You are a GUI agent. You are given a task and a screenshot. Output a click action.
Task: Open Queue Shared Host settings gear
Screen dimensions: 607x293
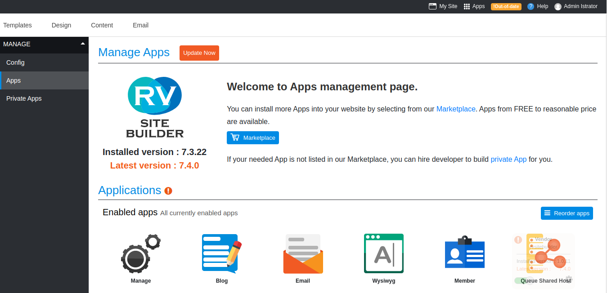(x=569, y=279)
